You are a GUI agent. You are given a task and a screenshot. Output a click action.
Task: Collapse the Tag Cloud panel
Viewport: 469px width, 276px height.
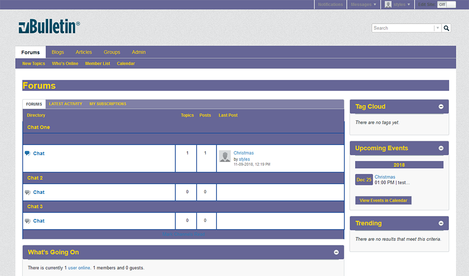click(x=441, y=107)
